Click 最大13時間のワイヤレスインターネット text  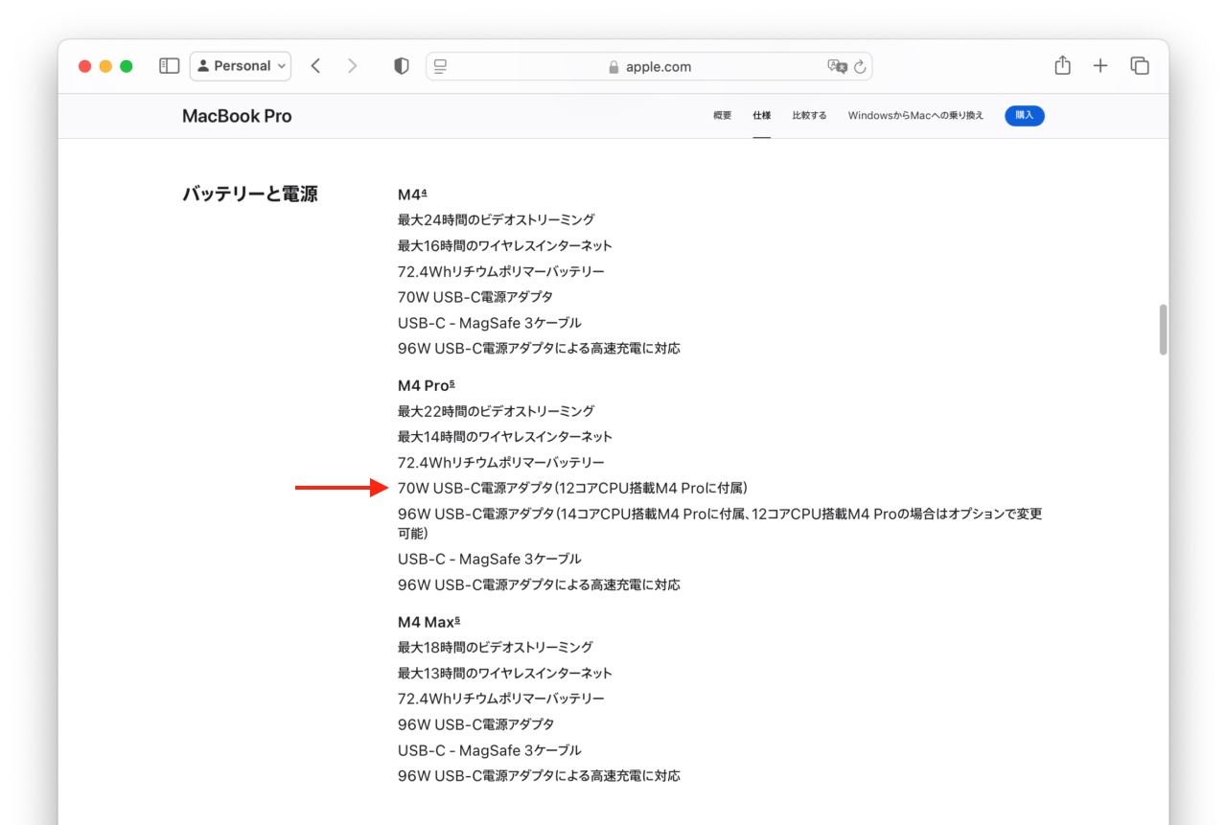click(505, 674)
